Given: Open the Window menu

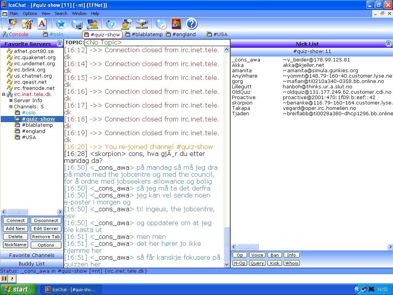Looking at the screenshot, I should pyautogui.click(x=79, y=13).
